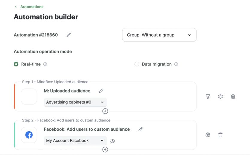Viewport: 250px width, 155px height.
Task: Edit the M: Uploaded audience step name
Action: pos(101,91)
